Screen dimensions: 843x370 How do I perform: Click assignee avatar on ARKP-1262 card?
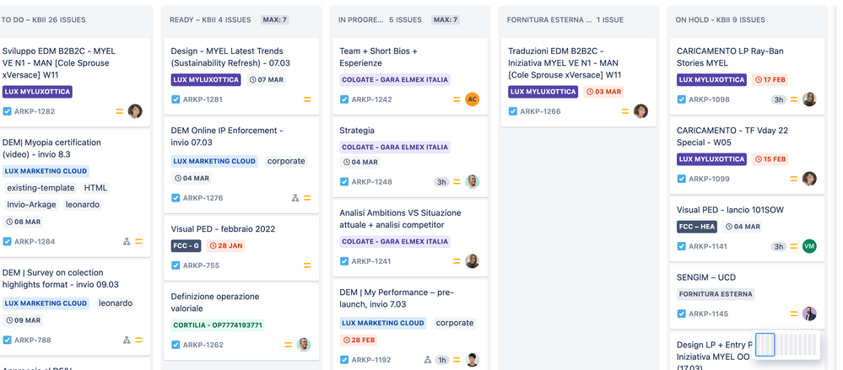click(x=304, y=345)
